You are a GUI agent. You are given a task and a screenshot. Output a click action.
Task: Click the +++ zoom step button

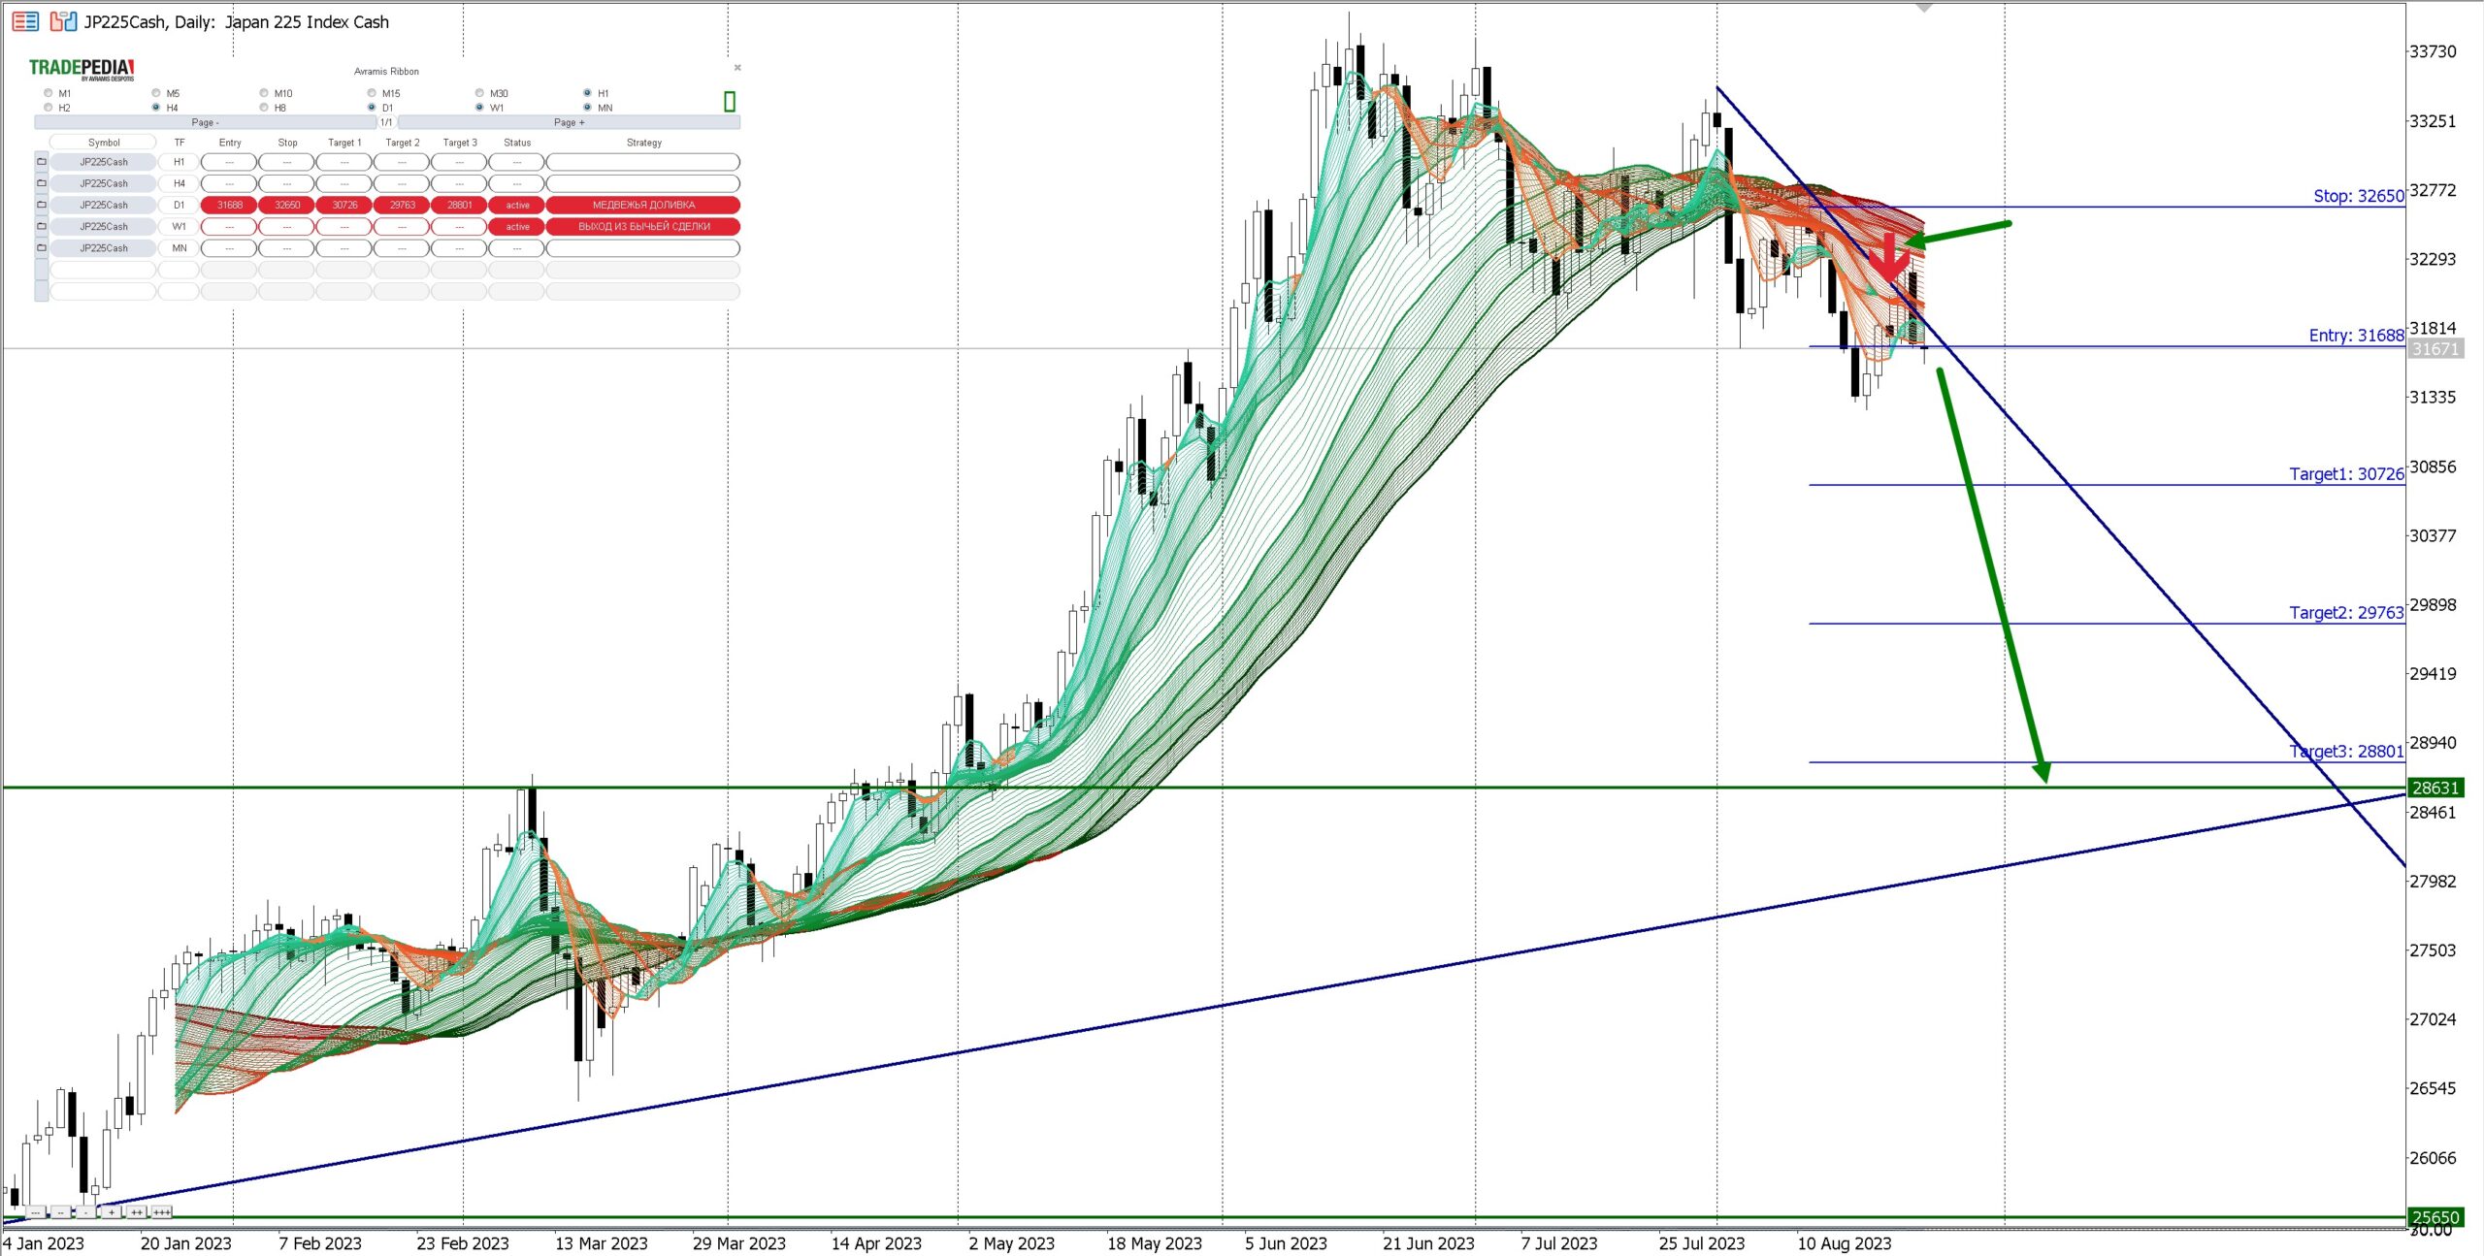[x=161, y=1212]
